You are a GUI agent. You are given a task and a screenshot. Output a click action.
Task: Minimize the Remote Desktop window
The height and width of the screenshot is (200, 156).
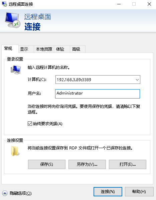pos(119,4)
